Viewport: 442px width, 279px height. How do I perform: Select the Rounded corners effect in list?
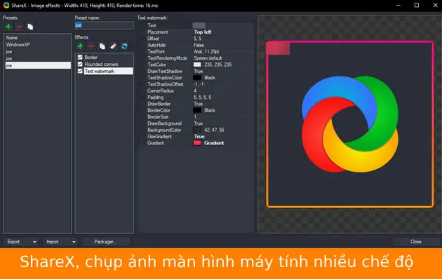[102, 64]
